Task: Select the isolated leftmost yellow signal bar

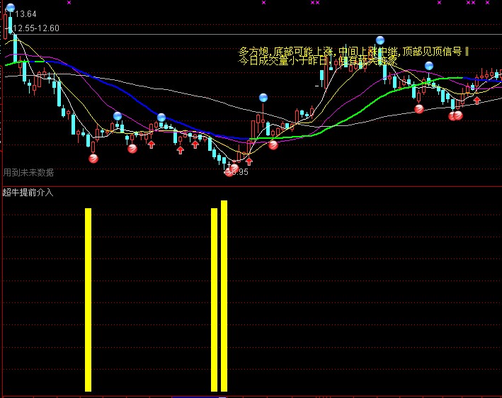Action: click(88, 300)
